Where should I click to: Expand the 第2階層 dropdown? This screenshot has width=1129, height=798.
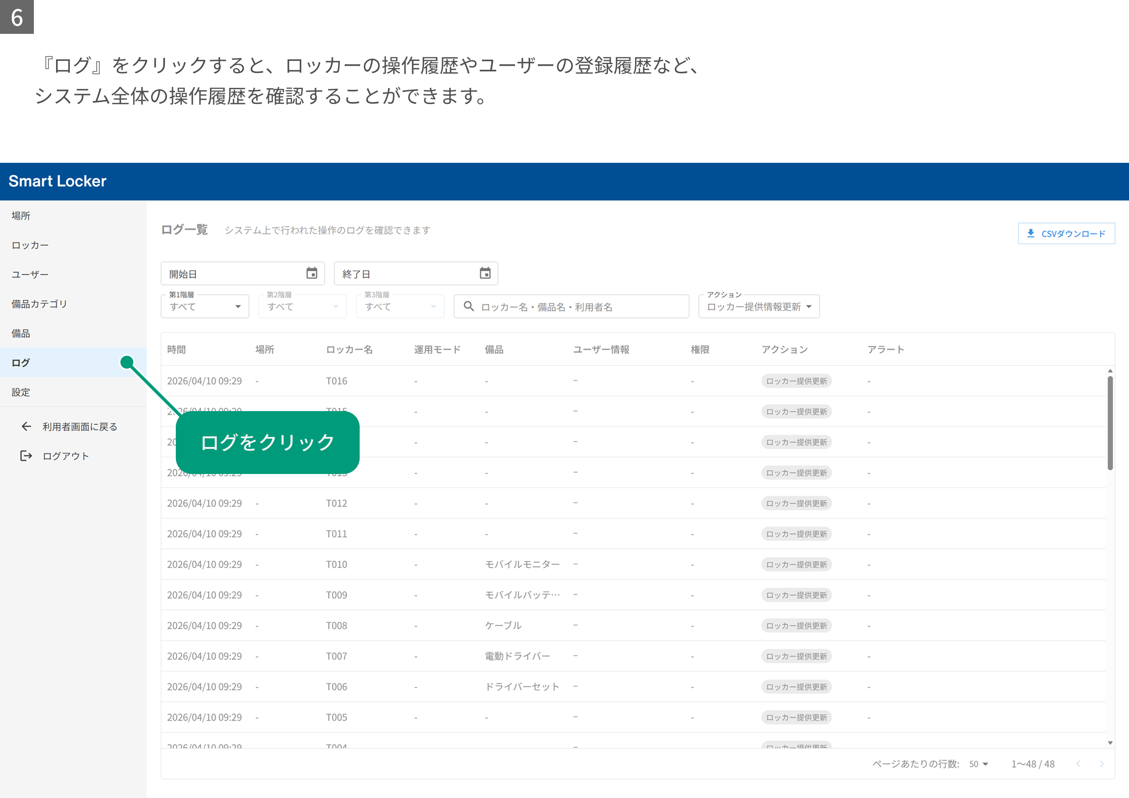(302, 306)
